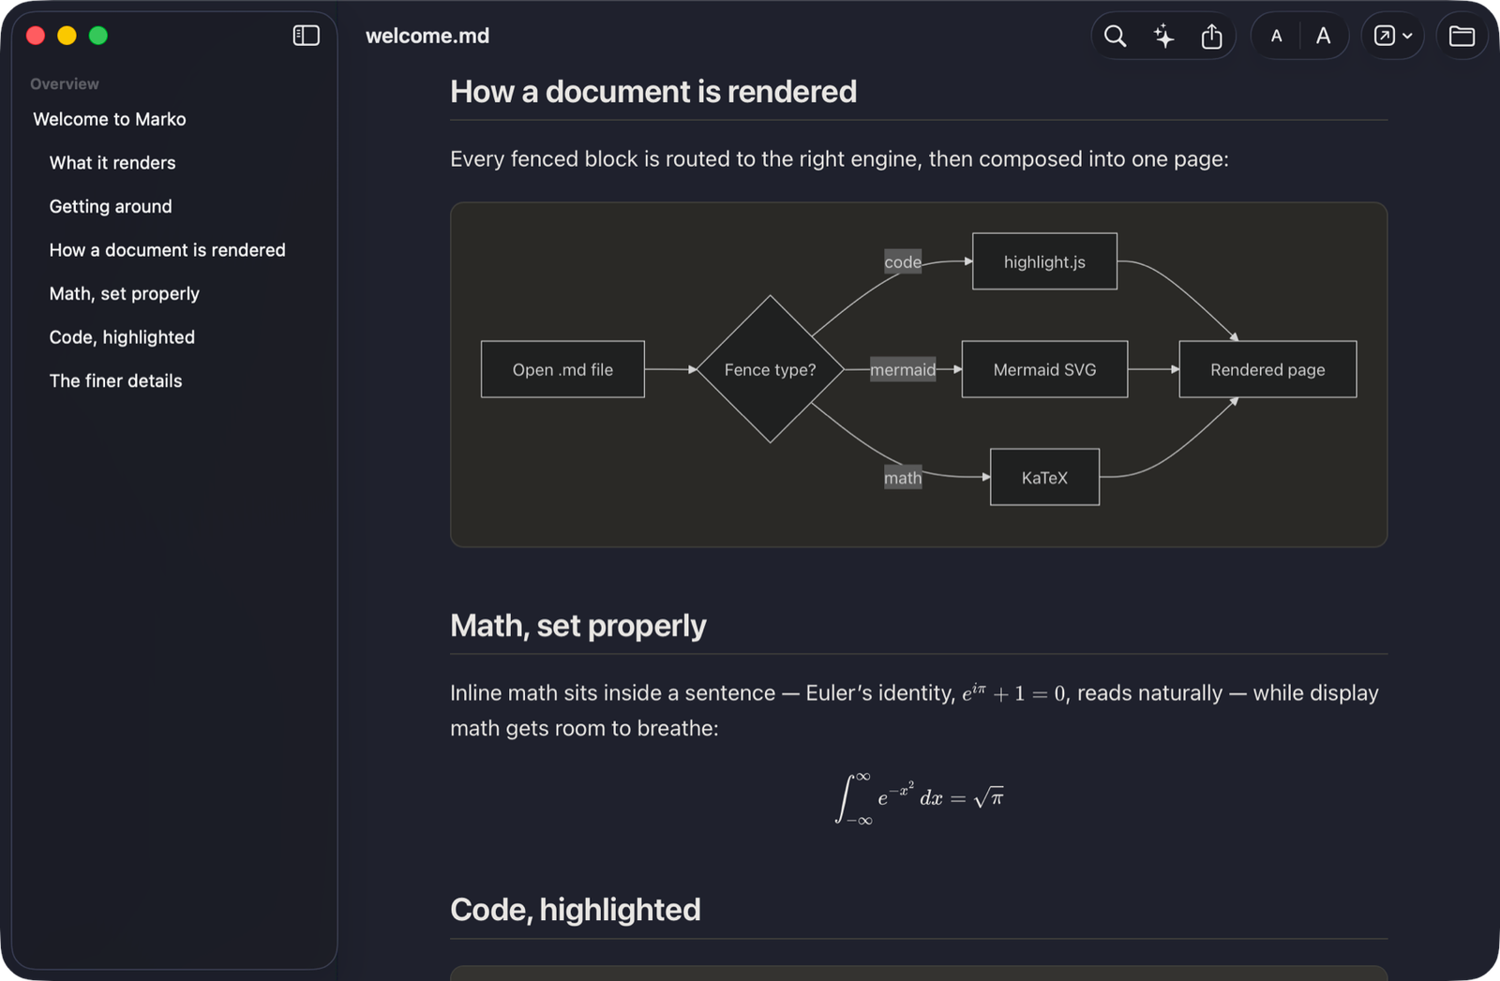Click the Fence type? diamond node
The height and width of the screenshot is (981, 1500).
coord(771,369)
